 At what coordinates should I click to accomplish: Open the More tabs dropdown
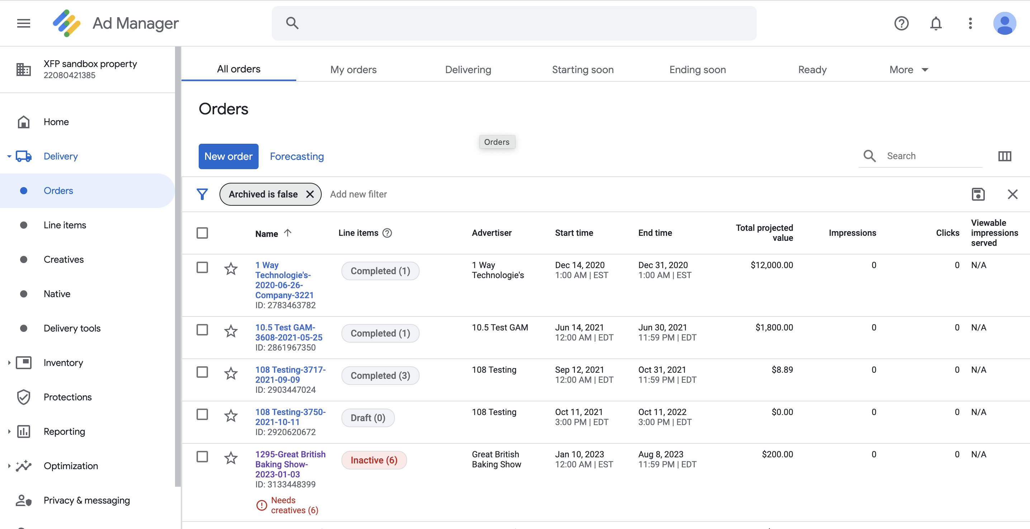[908, 70]
